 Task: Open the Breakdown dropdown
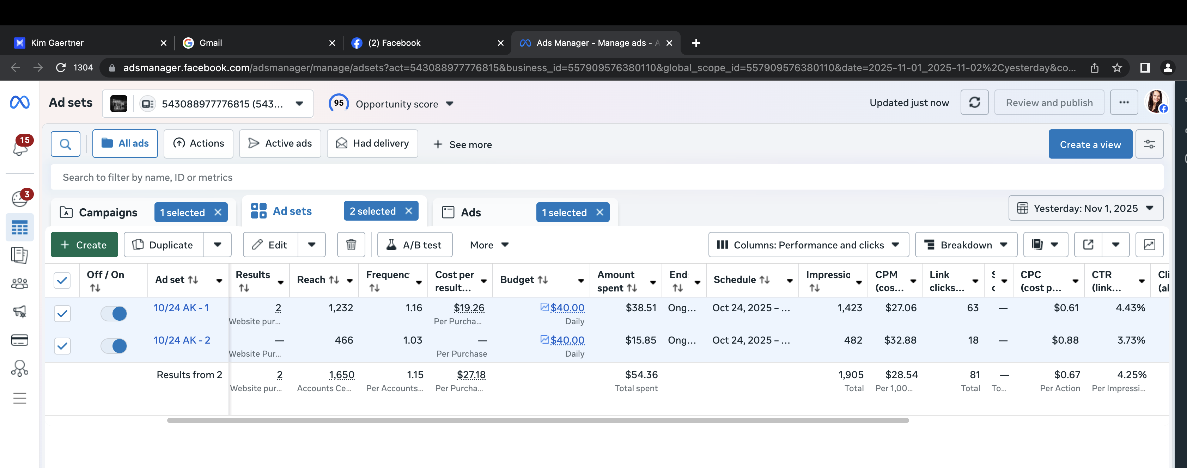[x=966, y=245]
